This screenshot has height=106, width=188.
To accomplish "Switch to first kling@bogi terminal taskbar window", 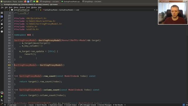I will pyautogui.click(x=50, y=1).
